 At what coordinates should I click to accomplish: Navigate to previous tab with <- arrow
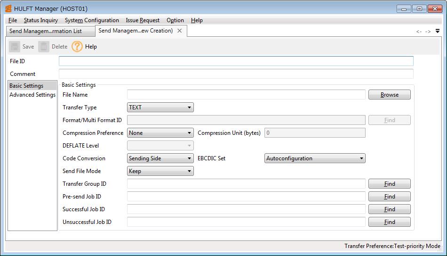(x=419, y=32)
